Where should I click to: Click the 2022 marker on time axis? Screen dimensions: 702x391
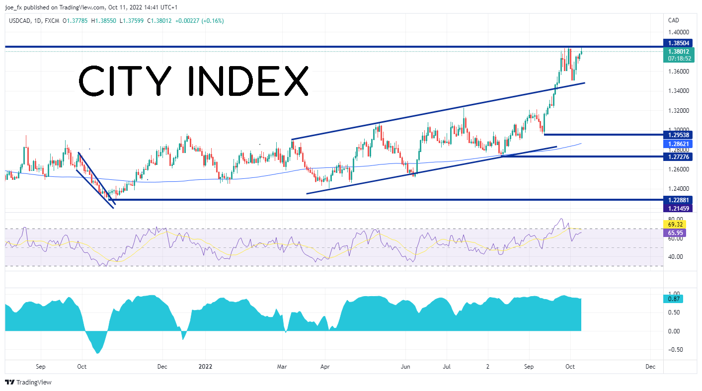coord(205,367)
